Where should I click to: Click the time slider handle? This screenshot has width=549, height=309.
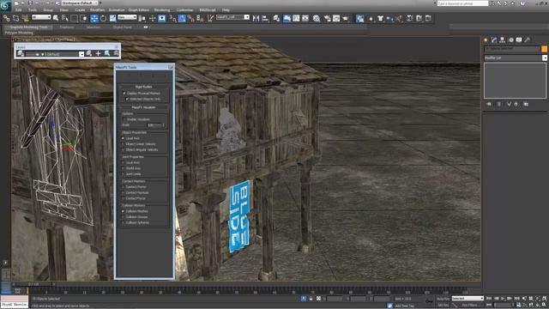point(33,284)
